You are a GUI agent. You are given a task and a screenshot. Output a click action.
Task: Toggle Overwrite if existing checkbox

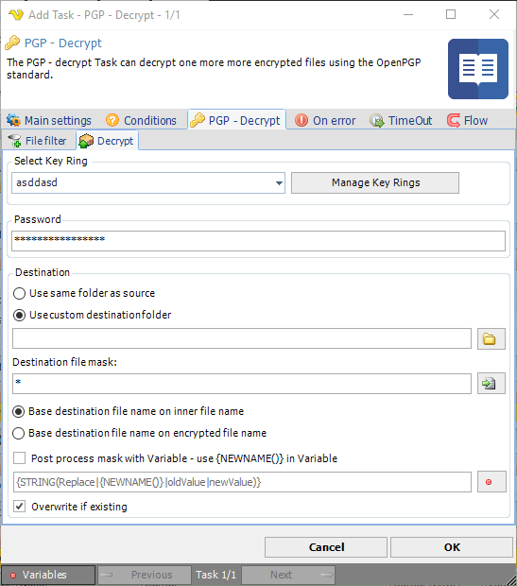pos(20,507)
